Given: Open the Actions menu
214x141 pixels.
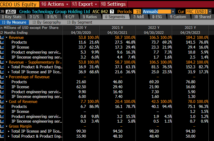Looking at the screenshot, I should 55,4.
